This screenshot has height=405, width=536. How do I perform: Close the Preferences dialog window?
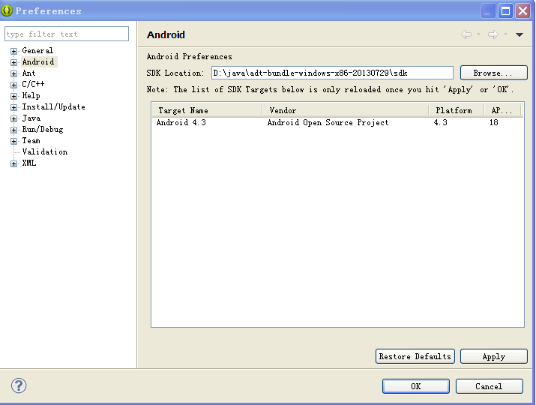523,11
